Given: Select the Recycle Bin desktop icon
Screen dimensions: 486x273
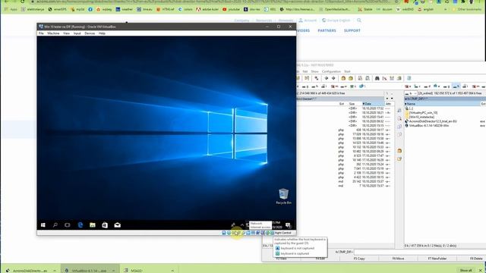Looking at the screenshot, I should (x=283, y=196).
